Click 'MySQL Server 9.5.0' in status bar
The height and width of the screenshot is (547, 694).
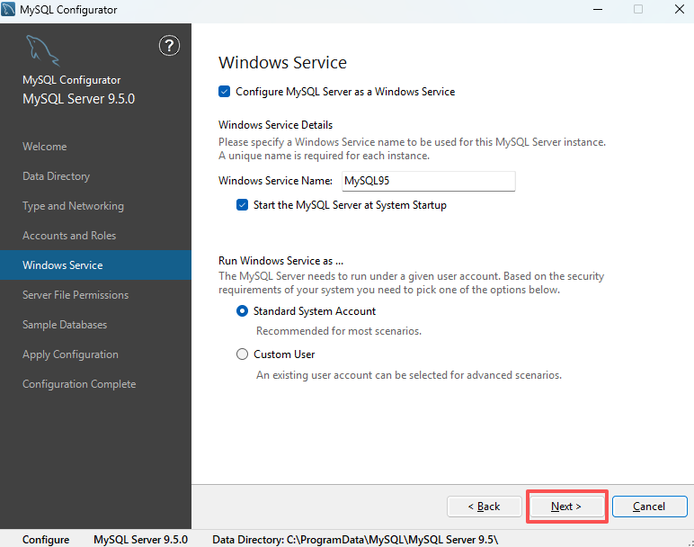pos(141,540)
